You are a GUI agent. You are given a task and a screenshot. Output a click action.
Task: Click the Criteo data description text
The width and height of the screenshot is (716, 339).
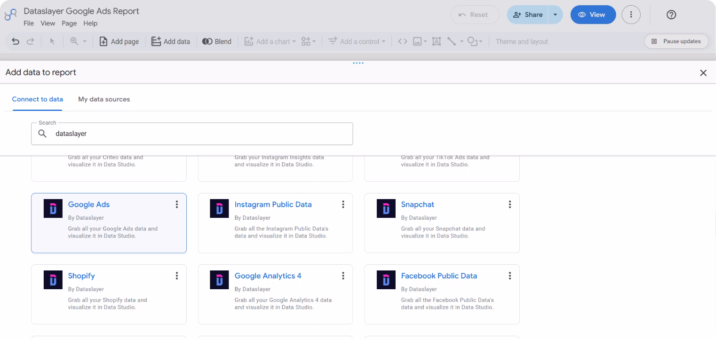click(105, 161)
